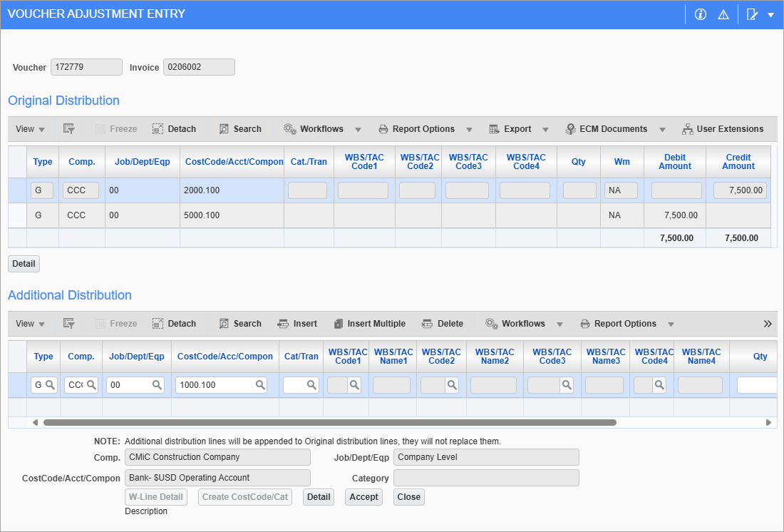Screen dimensions: 784x532
Task: Click the bottom Detail button next to Accept
Action: (x=319, y=497)
